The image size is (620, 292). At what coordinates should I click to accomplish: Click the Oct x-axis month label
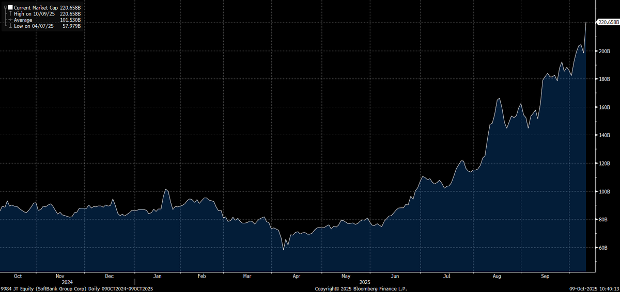[18, 276]
